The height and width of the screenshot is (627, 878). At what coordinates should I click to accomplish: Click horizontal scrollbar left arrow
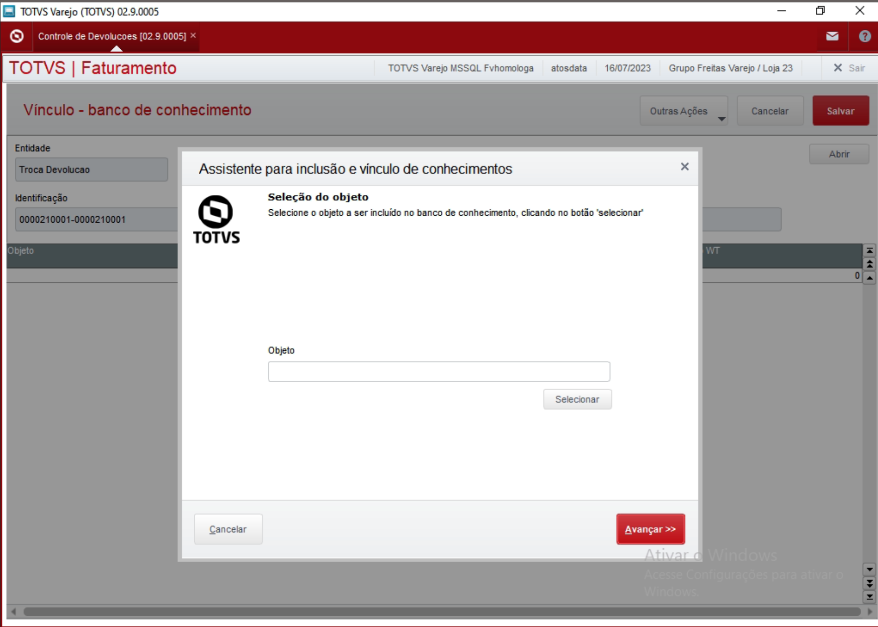pyautogui.click(x=13, y=611)
